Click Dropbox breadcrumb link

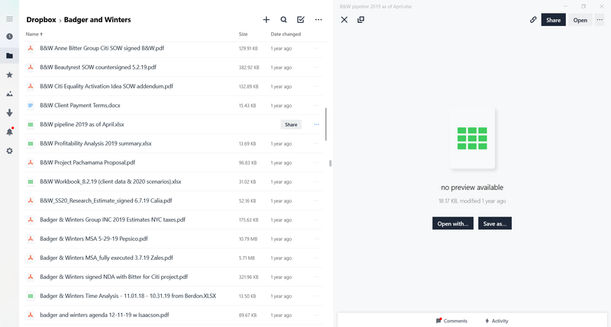click(x=41, y=20)
